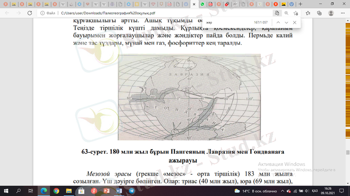This screenshot has width=350, height=196.
Task: Launch Google Chrome from taskbar
Action: (x=56, y=191)
